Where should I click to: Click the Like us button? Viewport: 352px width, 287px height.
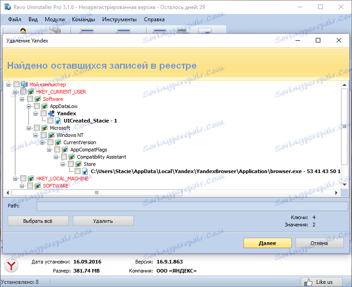tap(322, 282)
